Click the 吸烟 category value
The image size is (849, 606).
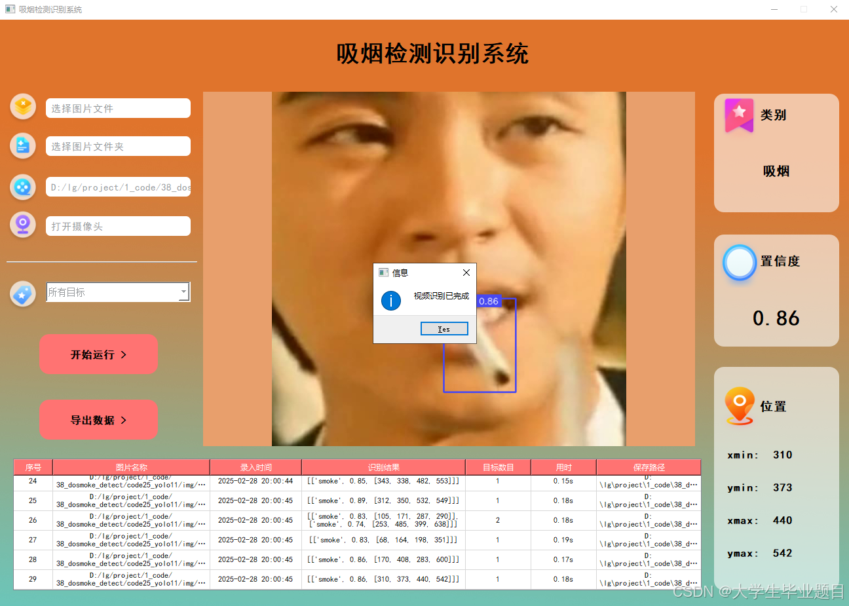point(776,171)
